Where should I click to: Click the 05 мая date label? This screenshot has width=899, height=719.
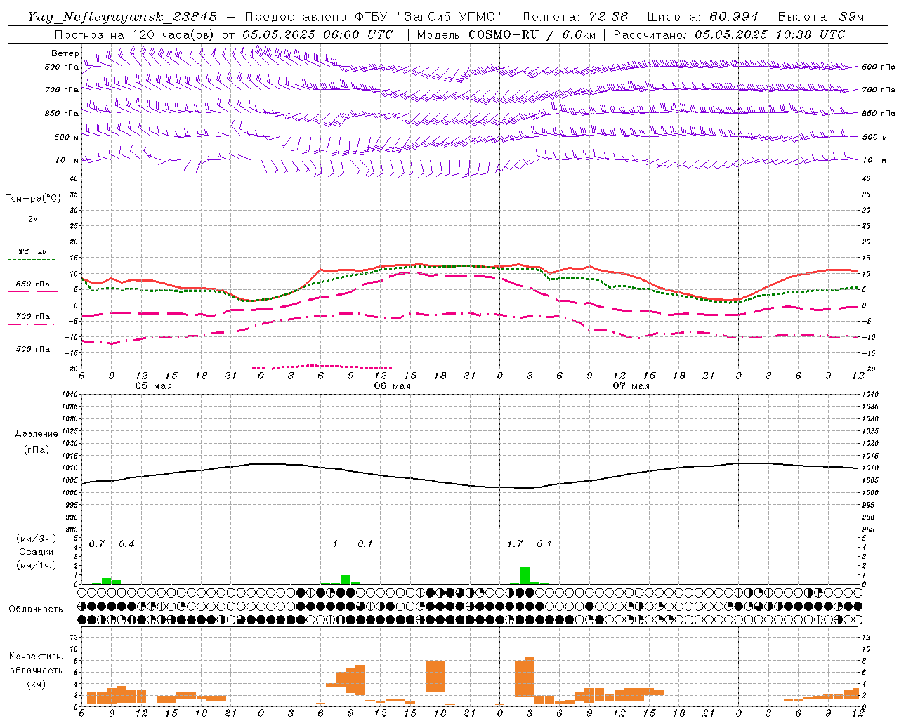(153, 385)
